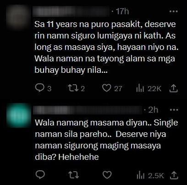Reply to the 2h tweet
This screenshot has width=187, height=185.
tap(40, 175)
